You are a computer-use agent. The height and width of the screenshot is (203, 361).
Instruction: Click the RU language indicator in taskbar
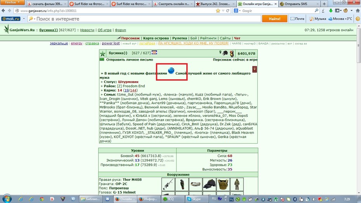click(214, 198)
